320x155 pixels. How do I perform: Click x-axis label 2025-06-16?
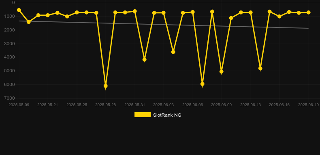[279, 105]
